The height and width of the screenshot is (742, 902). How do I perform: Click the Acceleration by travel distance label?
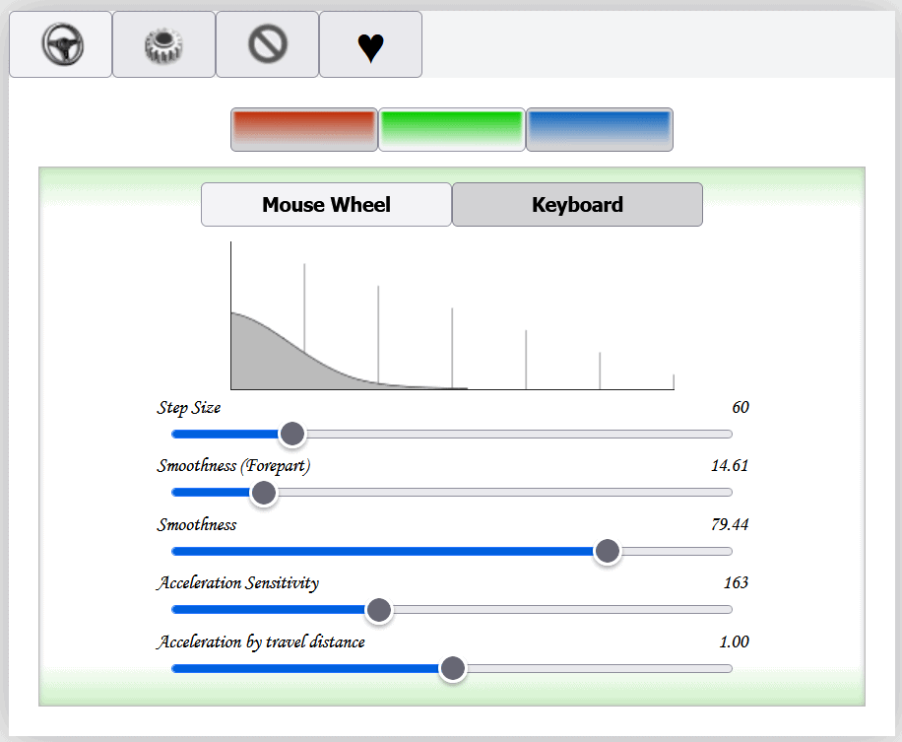click(261, 641)
